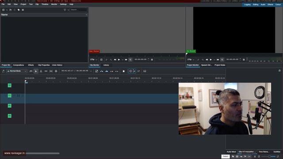Open the Speech Editor tab
283x159 pixels.
tap(207, 65)
